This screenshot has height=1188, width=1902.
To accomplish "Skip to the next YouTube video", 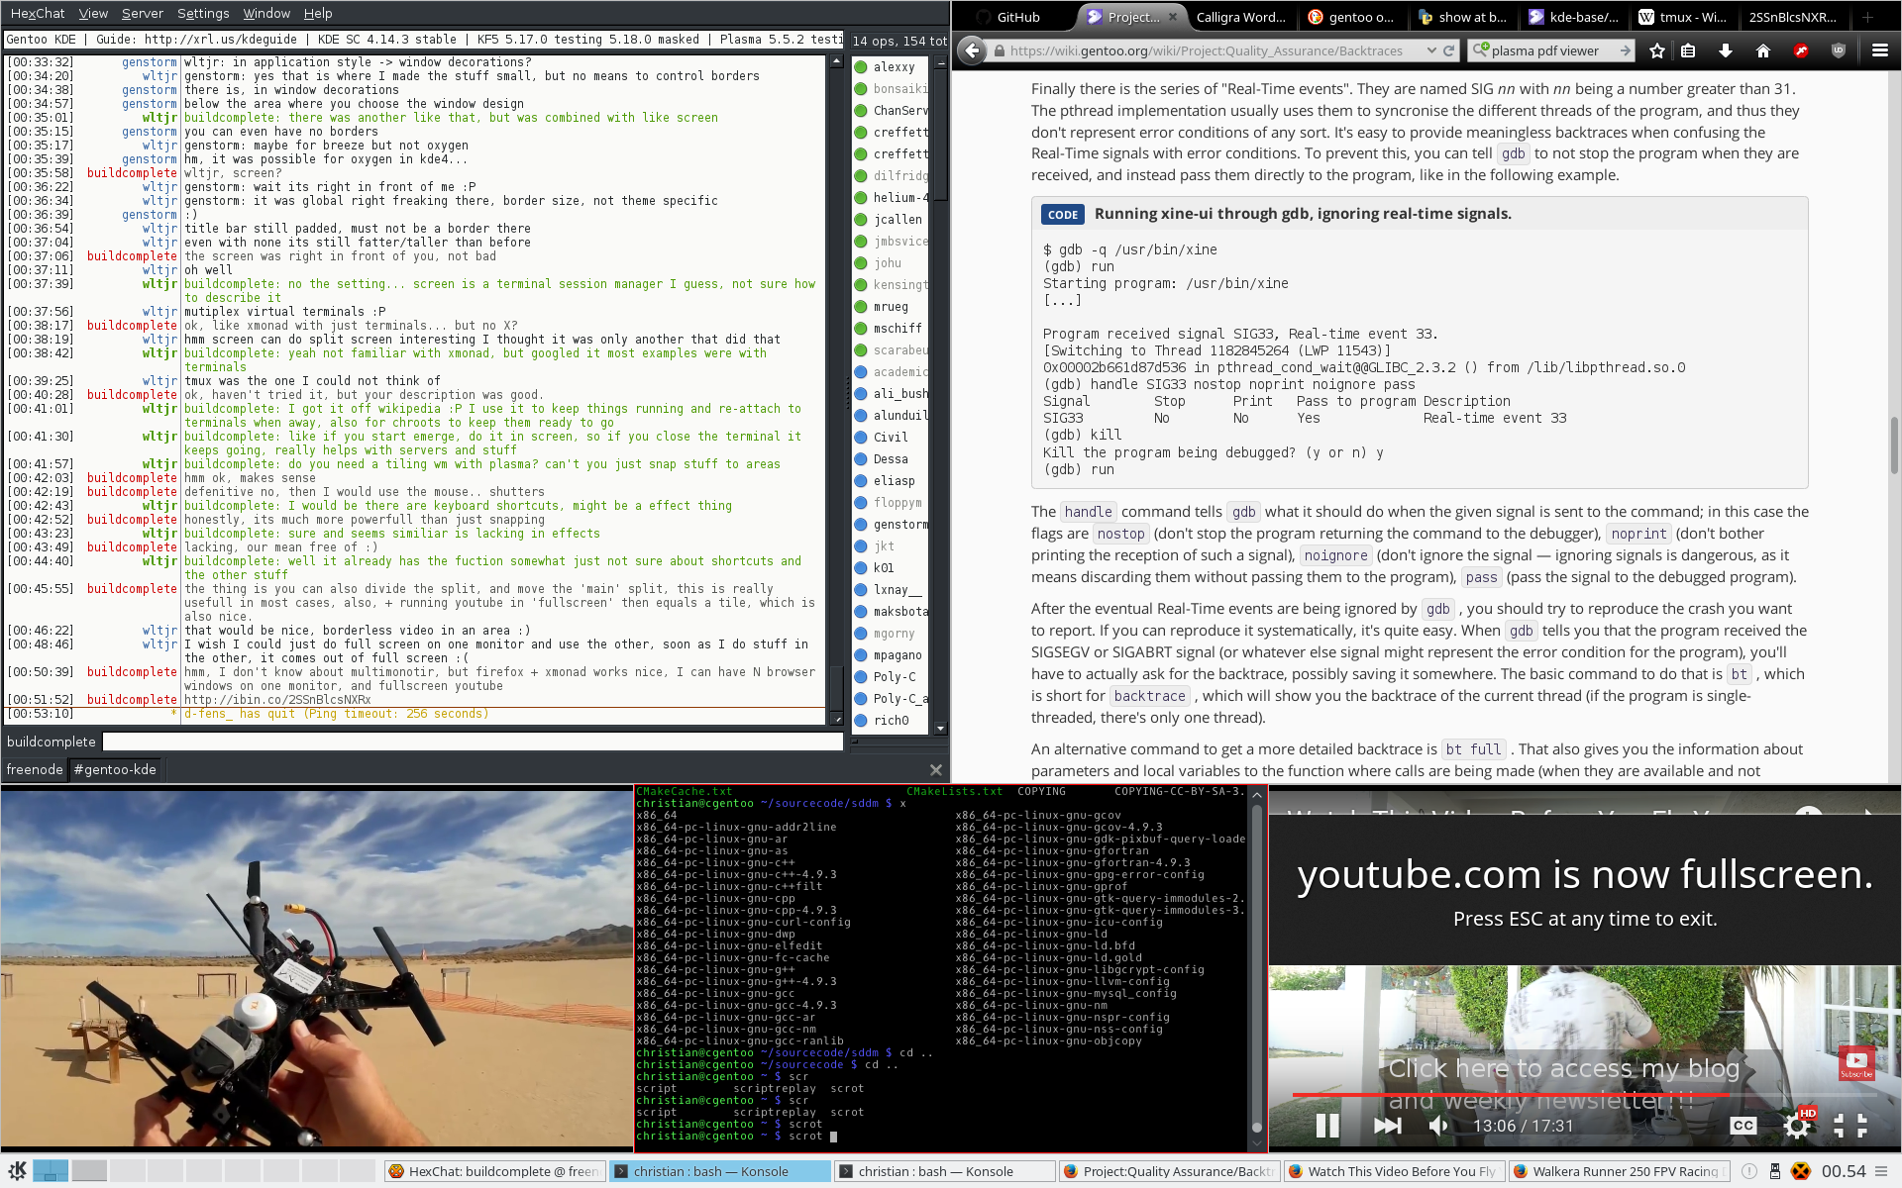I will (1388, 1126).
